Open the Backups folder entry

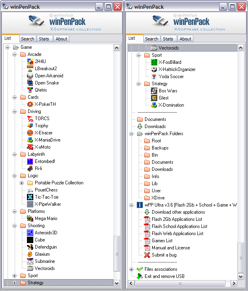pyautogui.click(x=160, y=148)
